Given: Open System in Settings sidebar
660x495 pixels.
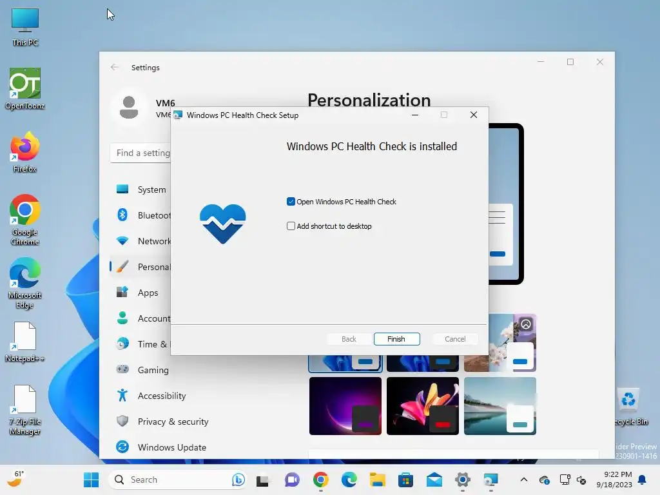Looking at the screenshot, I should [141, 189].
